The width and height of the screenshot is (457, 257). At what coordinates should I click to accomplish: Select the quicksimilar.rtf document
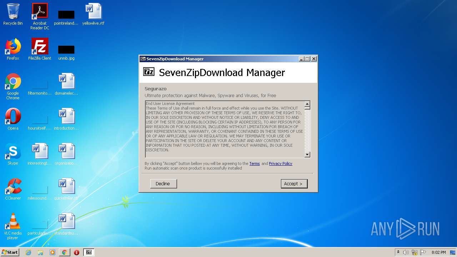point(66,189)
